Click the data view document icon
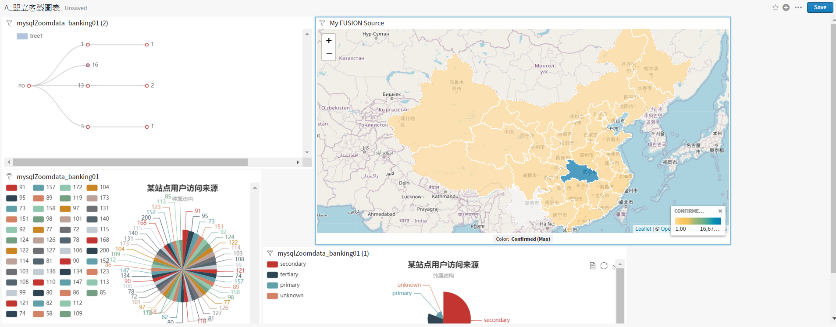This screenshot has height=327, width=836. [x=592, y=266]
